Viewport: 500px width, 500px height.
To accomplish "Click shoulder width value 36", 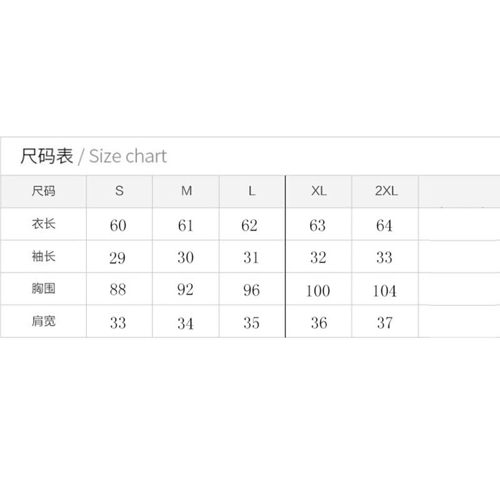I will click(x=318, y=323).
